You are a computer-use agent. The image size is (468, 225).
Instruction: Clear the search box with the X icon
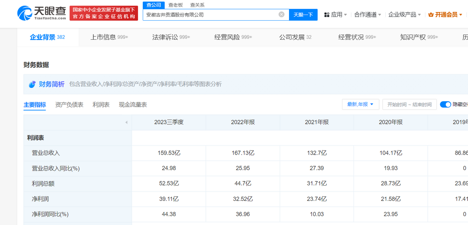[x=282, y=15]
